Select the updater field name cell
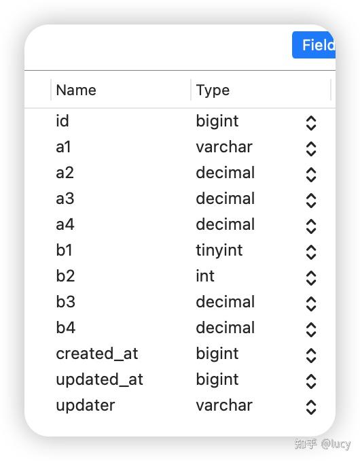360x461 pixels. 85,406
